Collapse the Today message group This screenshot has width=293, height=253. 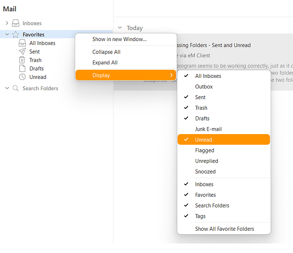[x=120, y=28]
